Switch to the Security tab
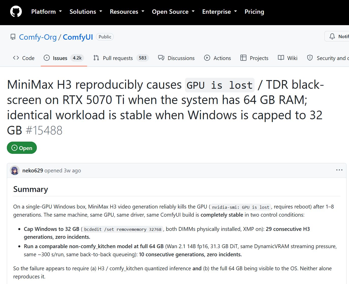The image size is (349, 284). (x=328, y=58)
